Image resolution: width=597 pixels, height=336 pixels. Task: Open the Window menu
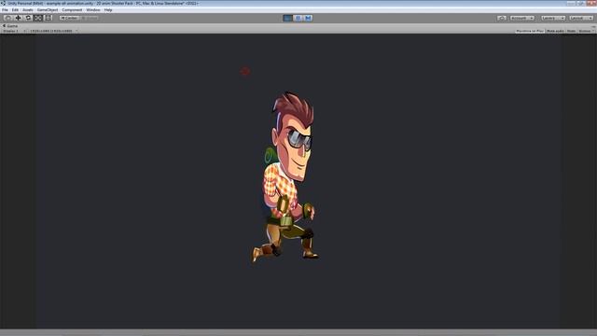click(93, 10)
